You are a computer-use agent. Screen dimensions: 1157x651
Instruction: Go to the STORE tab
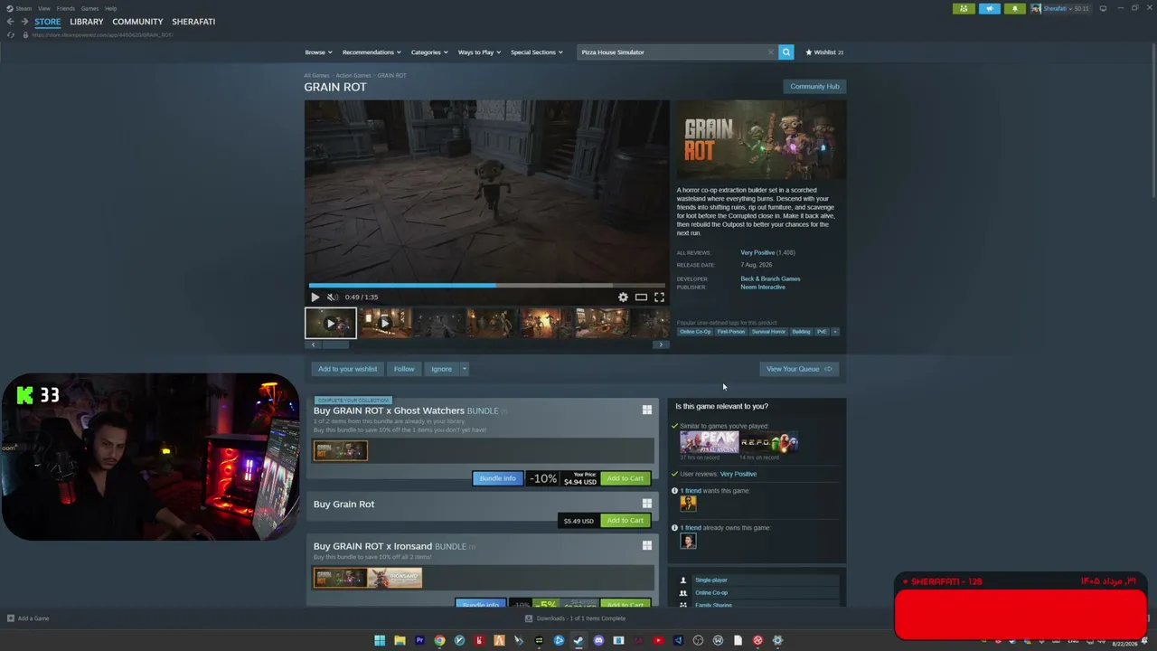[x=48, y=22]
